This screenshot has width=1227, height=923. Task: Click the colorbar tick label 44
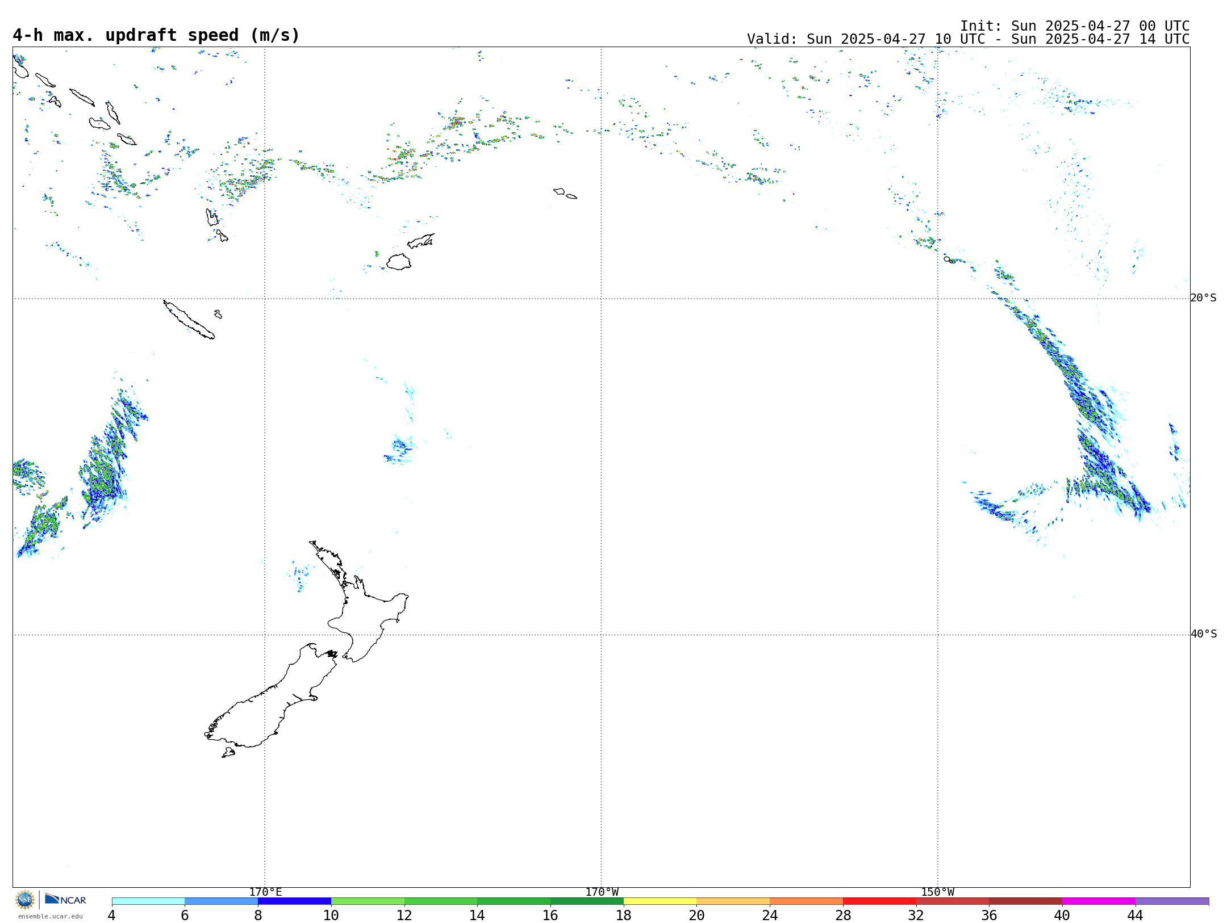[1136, 915]
